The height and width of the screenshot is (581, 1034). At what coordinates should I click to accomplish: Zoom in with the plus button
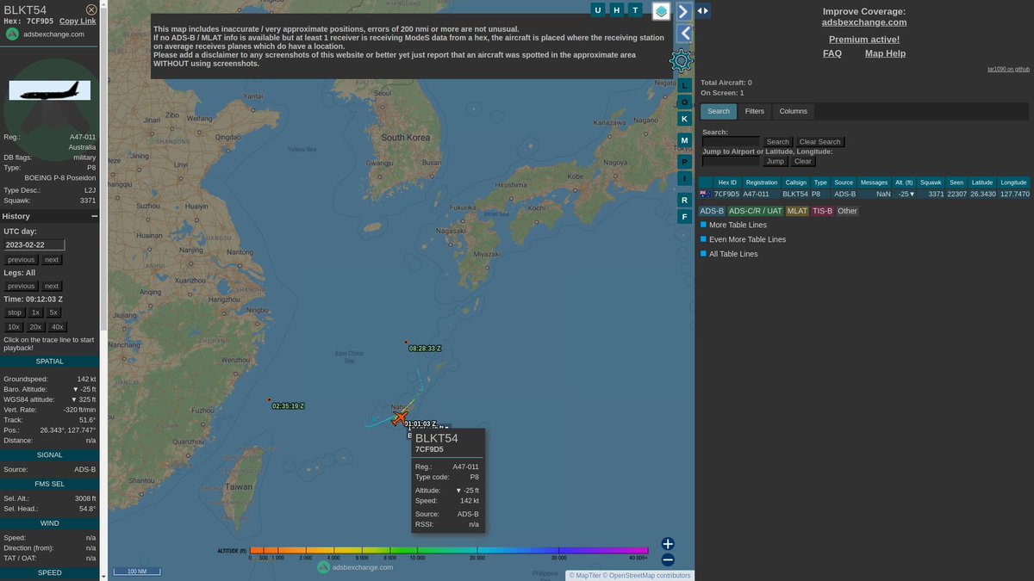tap(668, 544)
